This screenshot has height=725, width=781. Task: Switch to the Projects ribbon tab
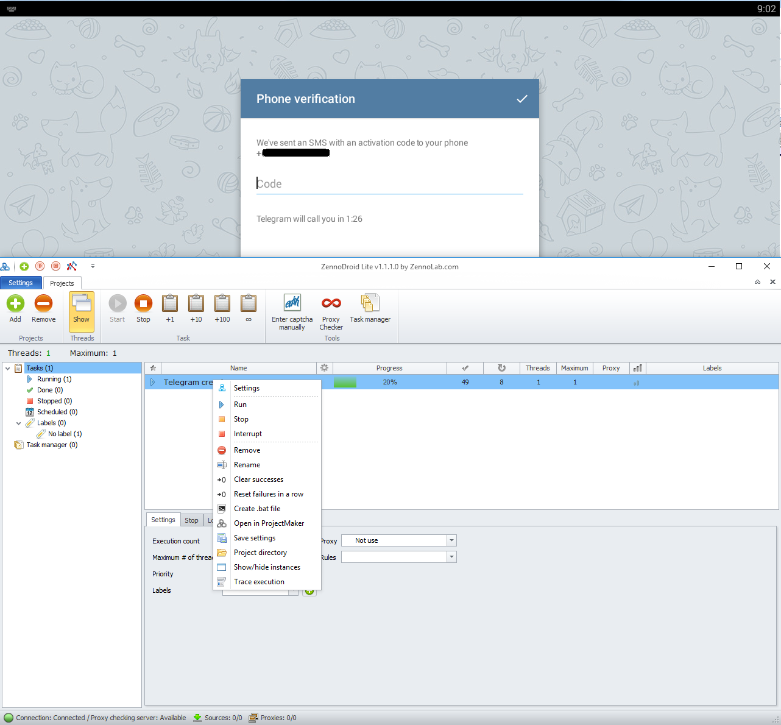coord(62,283)
